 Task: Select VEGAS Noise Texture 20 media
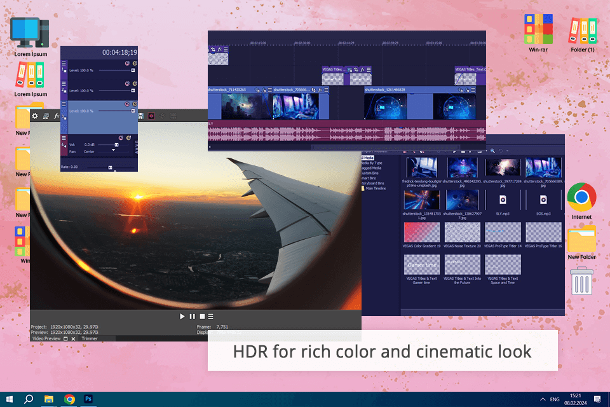coord(462,235)
